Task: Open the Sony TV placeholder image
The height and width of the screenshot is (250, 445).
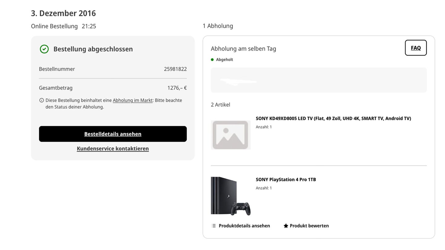Action: click(x=231, y=135)
